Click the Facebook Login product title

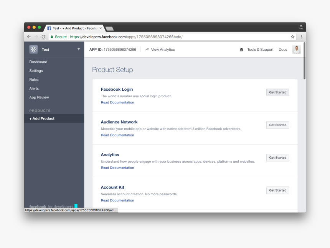[x=117, y=90]
